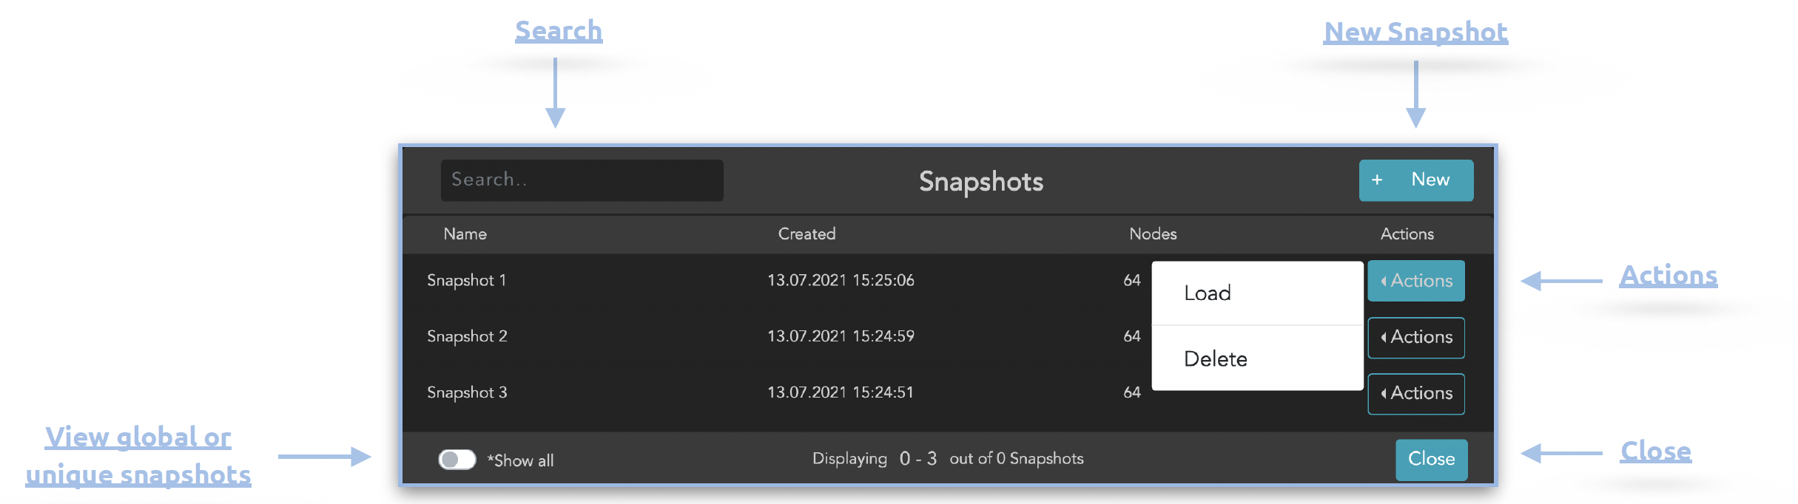
Task: Select the Snapshot 2 row name
Action: [x=467, y=337]
